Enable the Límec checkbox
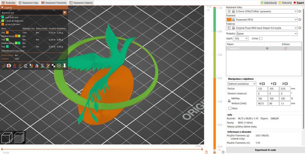Image resolution: width=305 pixels, height=154 pixels. click(x=261, y=38)
